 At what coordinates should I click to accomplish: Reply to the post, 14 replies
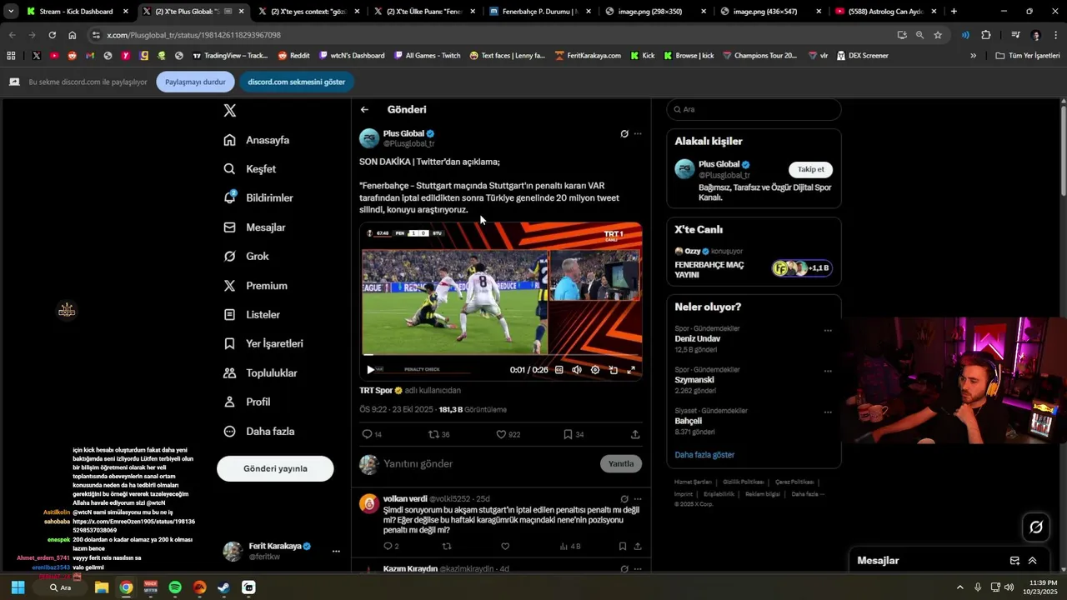click(x=372, y=434)
